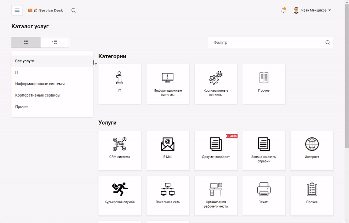
Task: Open the notifications bell
Action: coord(283,10)
